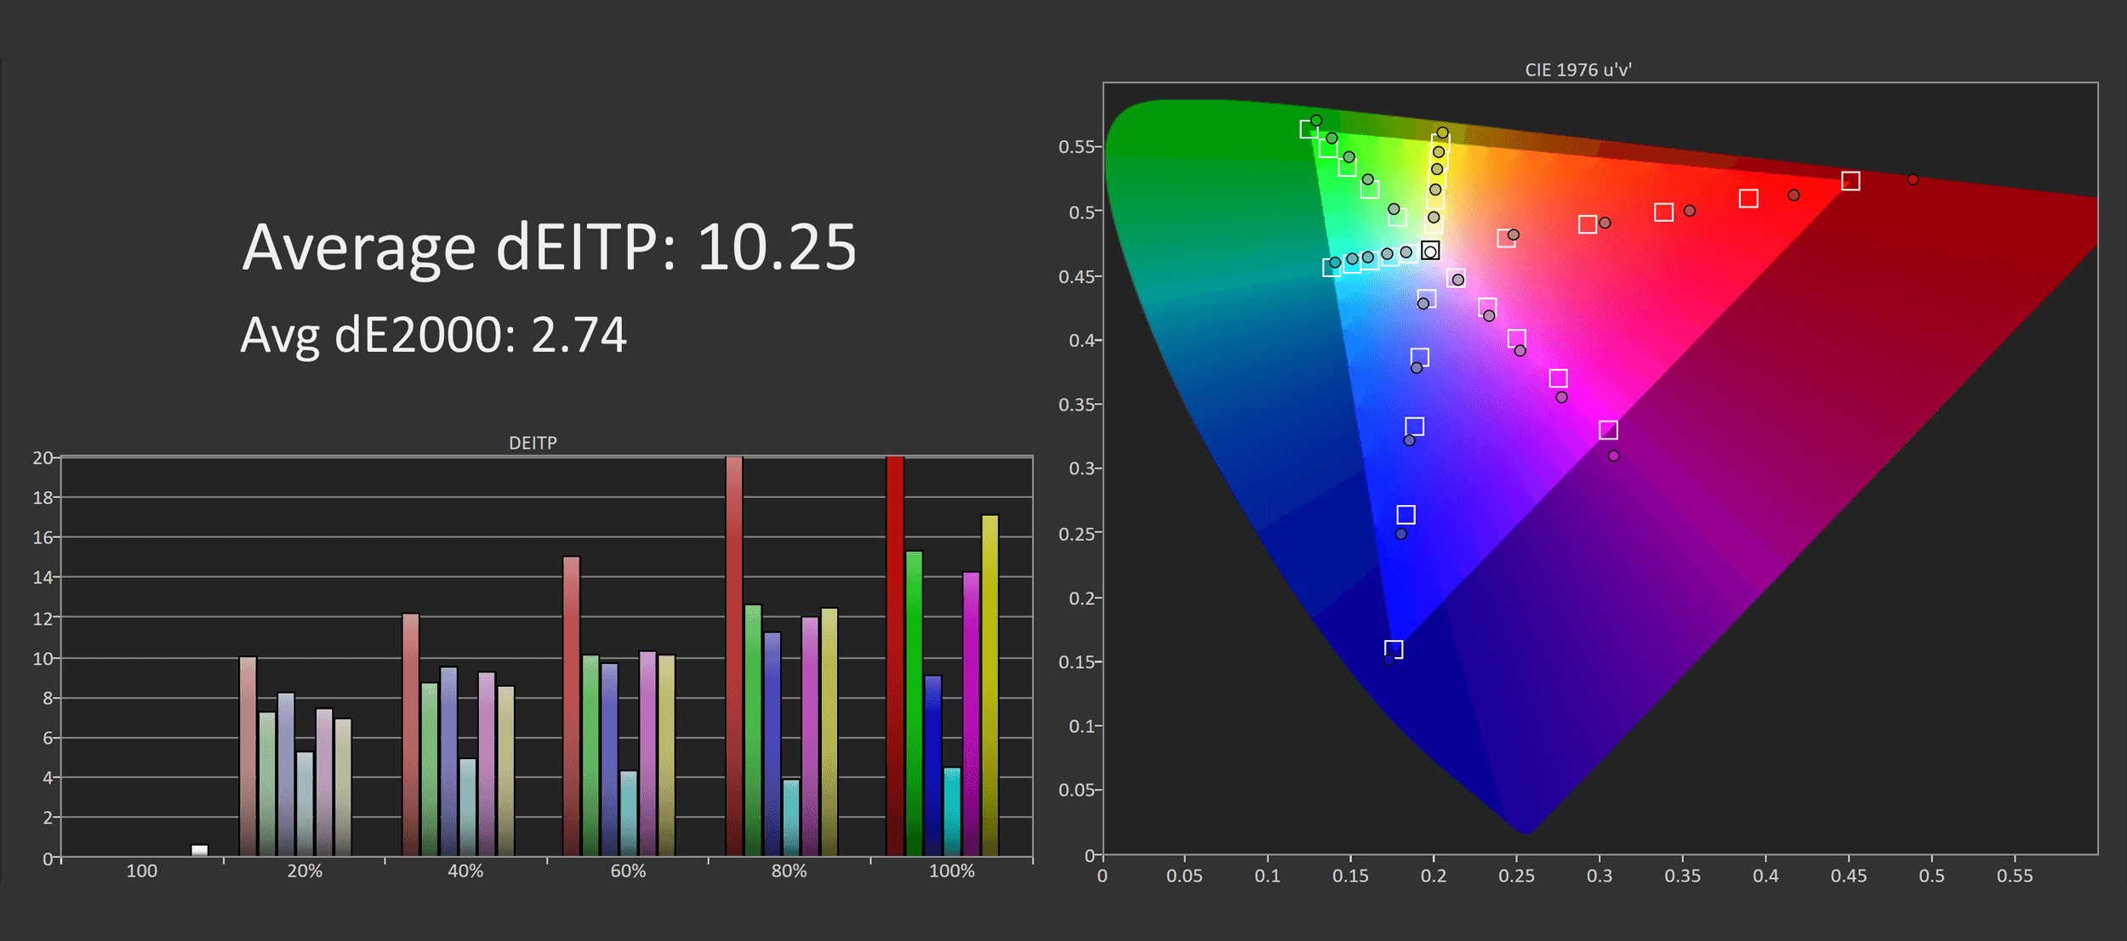Click the DEITP bar chart title
The width and height of the screenshot is (2127, 941).
coord(533,443)
